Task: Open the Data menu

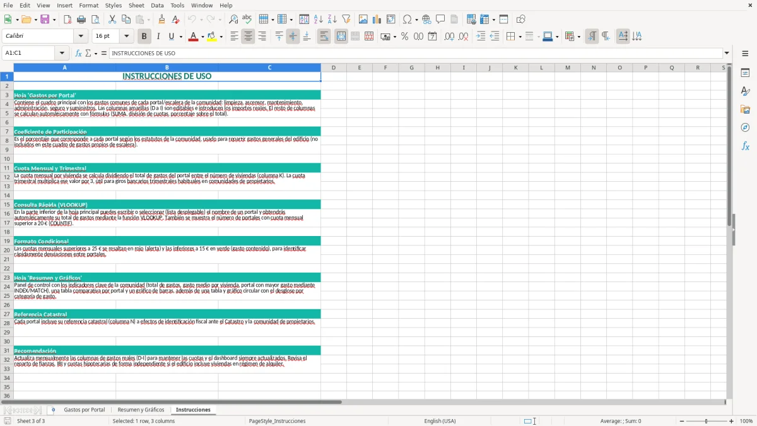Action: pos(157,5)
